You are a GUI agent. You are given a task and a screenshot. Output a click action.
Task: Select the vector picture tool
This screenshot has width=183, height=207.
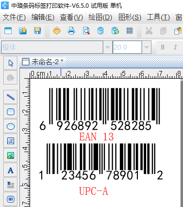(11, 141)
